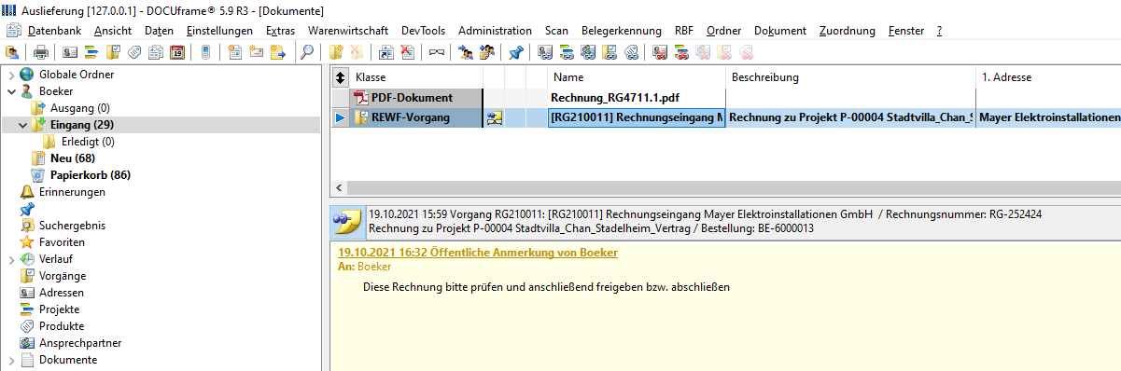
Task: Open the DevTools menu
Action: coord(424,31)
